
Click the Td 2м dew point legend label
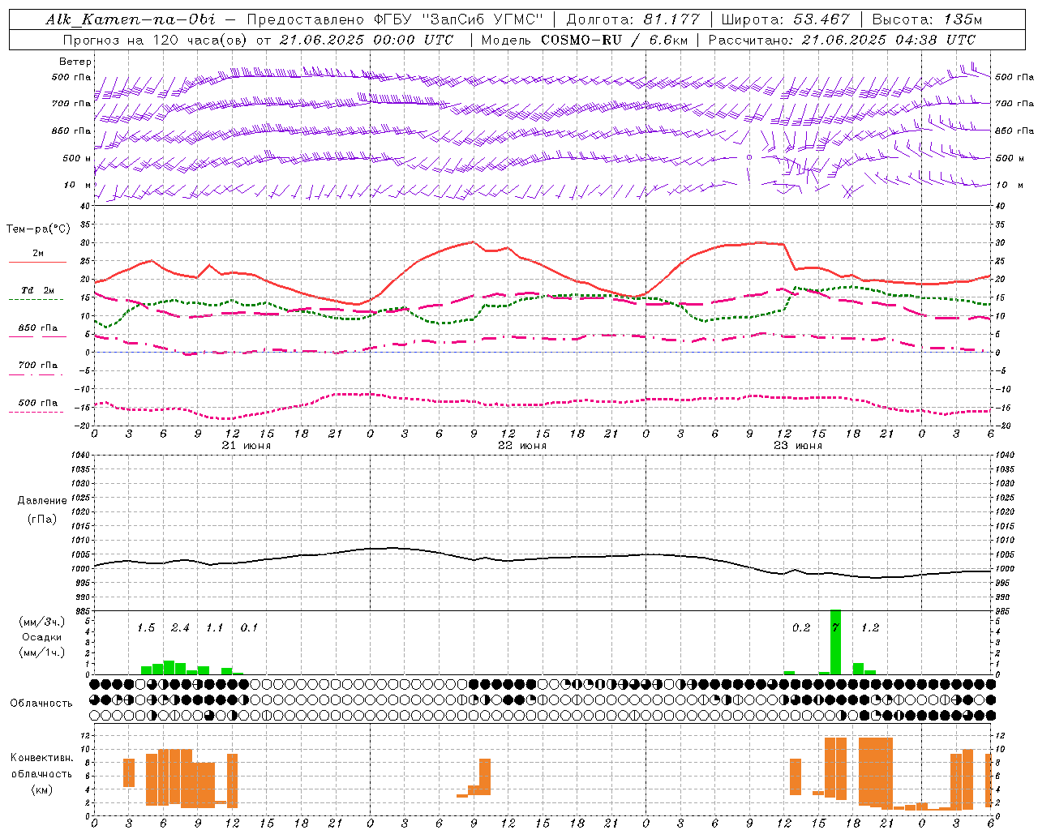[x=38, y=290]
